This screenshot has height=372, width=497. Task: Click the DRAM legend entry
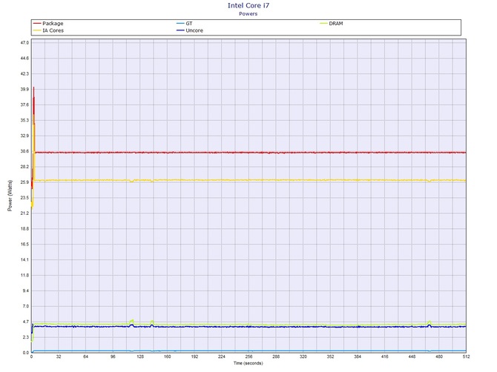tap(332, 24)
